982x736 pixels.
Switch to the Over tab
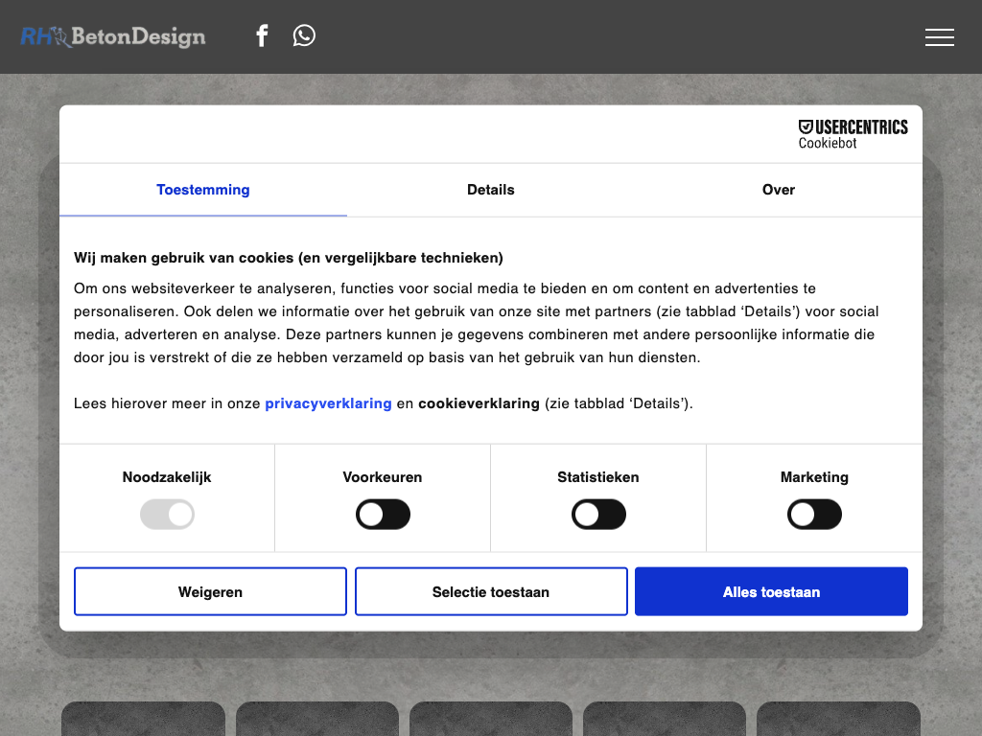pyautogui.click(x=779, y=190)
